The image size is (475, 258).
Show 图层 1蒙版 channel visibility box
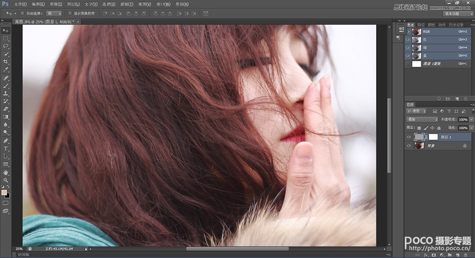408,64
